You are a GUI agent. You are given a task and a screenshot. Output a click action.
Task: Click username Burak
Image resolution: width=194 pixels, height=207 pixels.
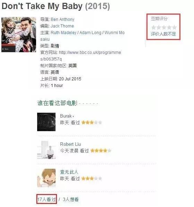click(66, 116)
